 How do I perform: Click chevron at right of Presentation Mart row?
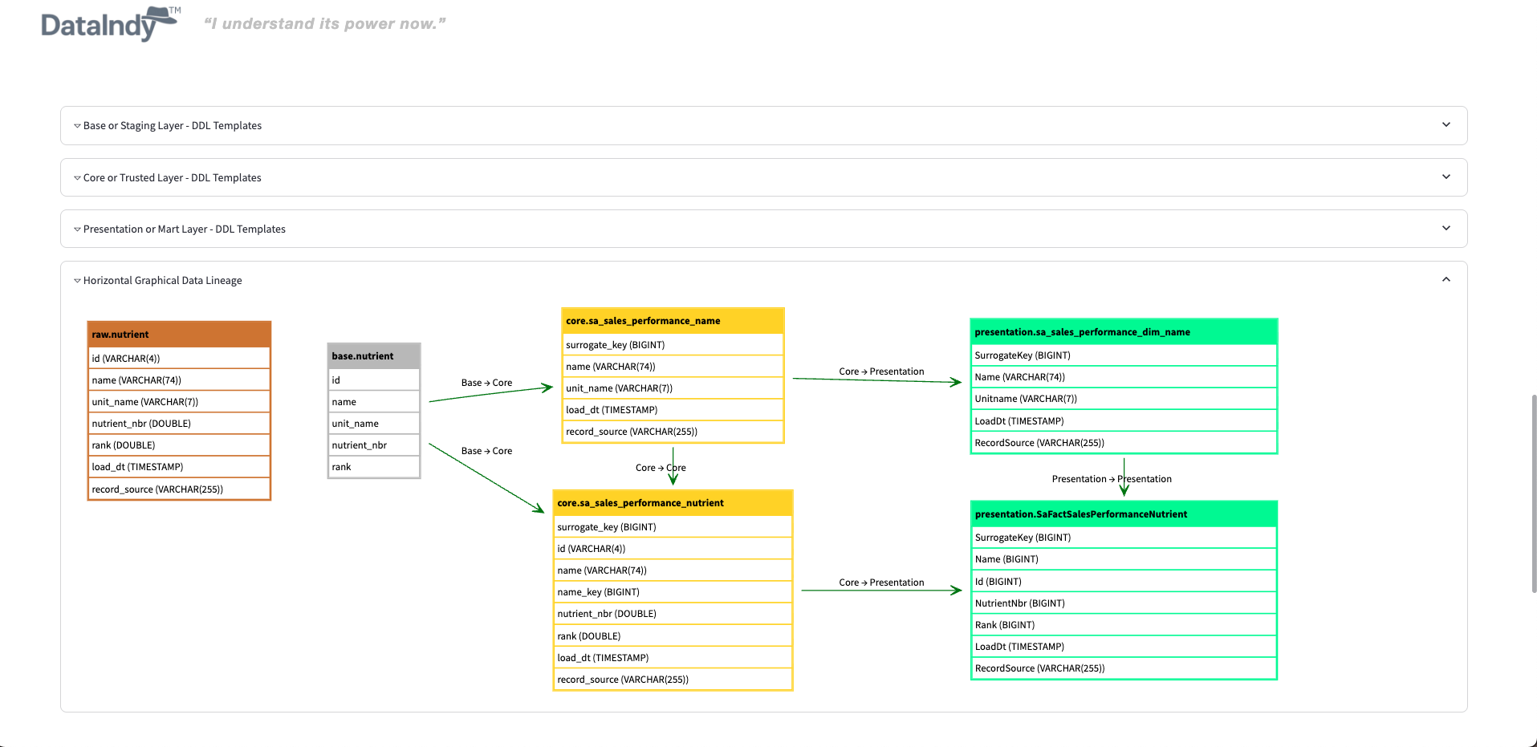[x=1446, y=229]
